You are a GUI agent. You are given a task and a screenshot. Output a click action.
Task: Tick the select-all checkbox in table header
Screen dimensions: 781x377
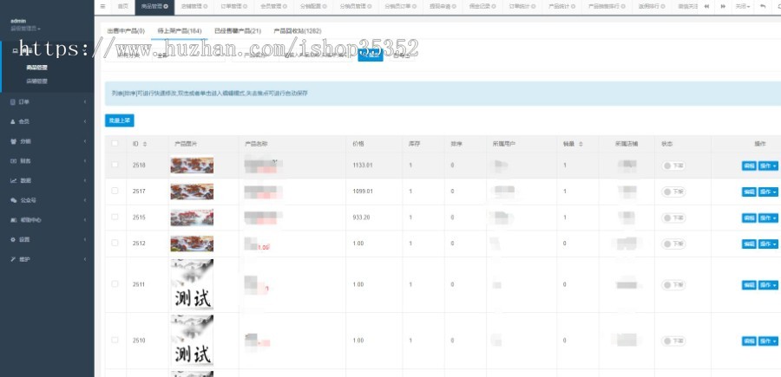(115, 143)
